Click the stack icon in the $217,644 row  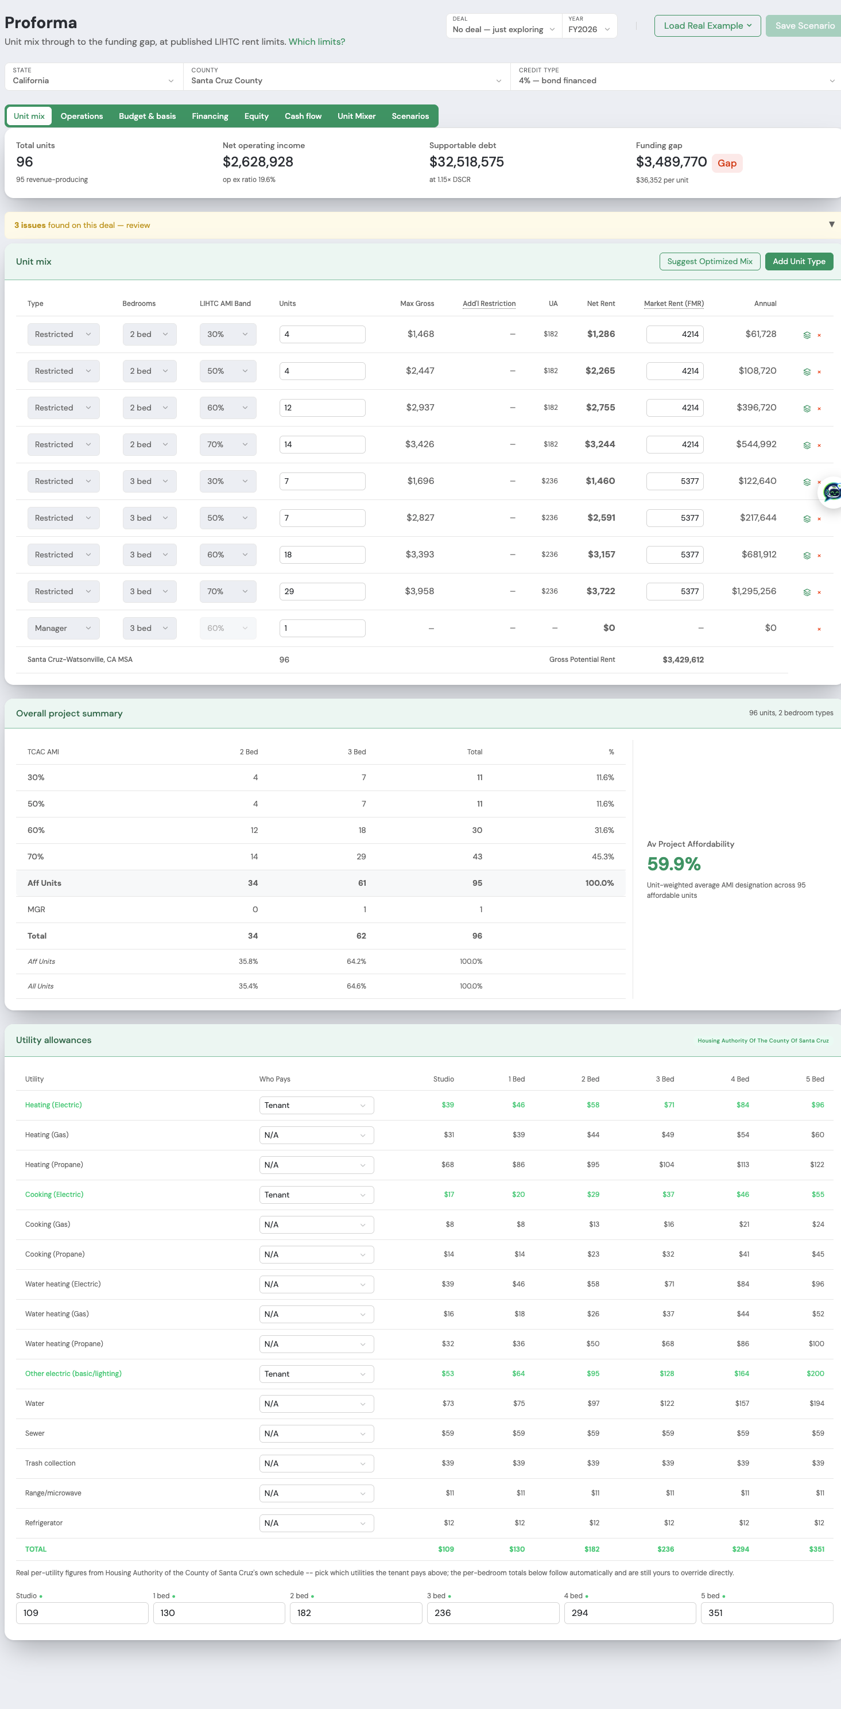point(807,519)
